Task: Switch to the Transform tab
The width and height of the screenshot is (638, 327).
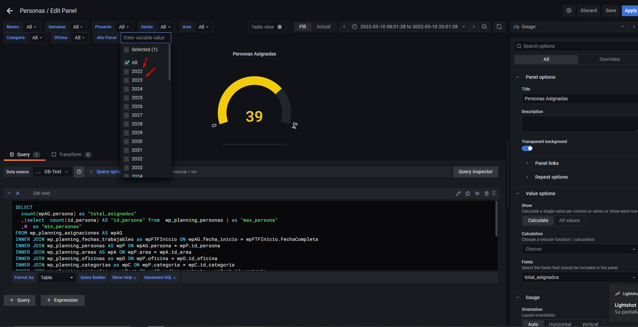Action: (70, 154)
